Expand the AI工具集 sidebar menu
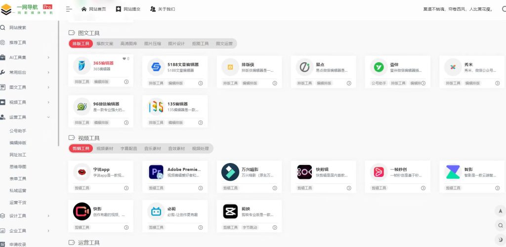 (x=48, y=57)
